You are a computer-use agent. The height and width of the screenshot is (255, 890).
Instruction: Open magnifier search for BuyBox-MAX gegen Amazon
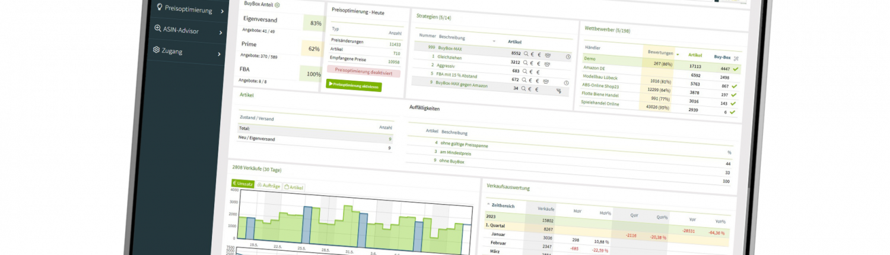pos(524,88)
